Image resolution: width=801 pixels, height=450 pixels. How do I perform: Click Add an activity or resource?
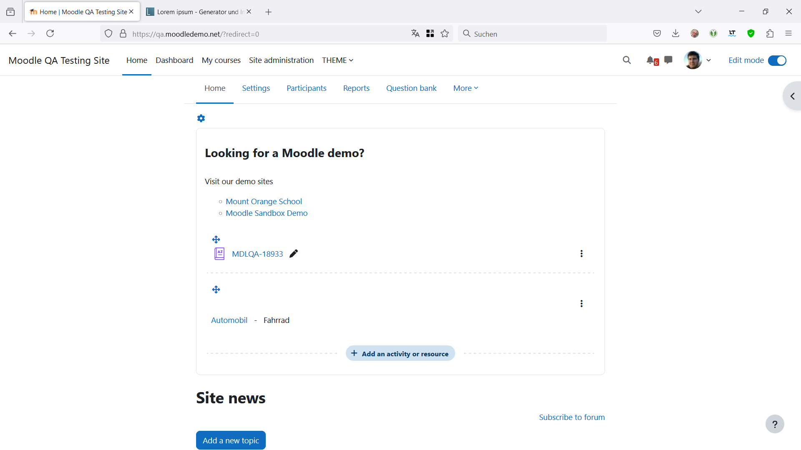click(400, 353)
